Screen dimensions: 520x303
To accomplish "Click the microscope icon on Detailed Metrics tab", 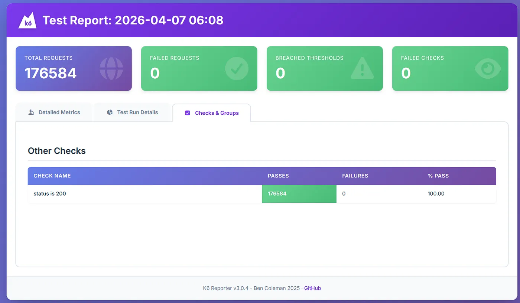I will pos(31,112).
